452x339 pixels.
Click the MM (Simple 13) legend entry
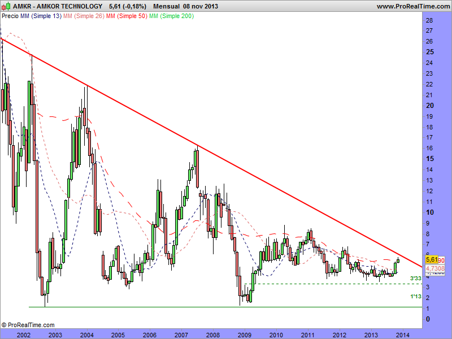point(41,16)
